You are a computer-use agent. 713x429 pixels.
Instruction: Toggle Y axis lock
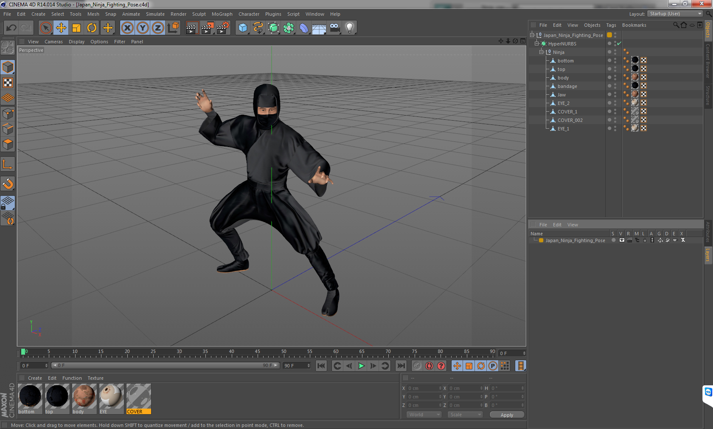pos(143,28)
